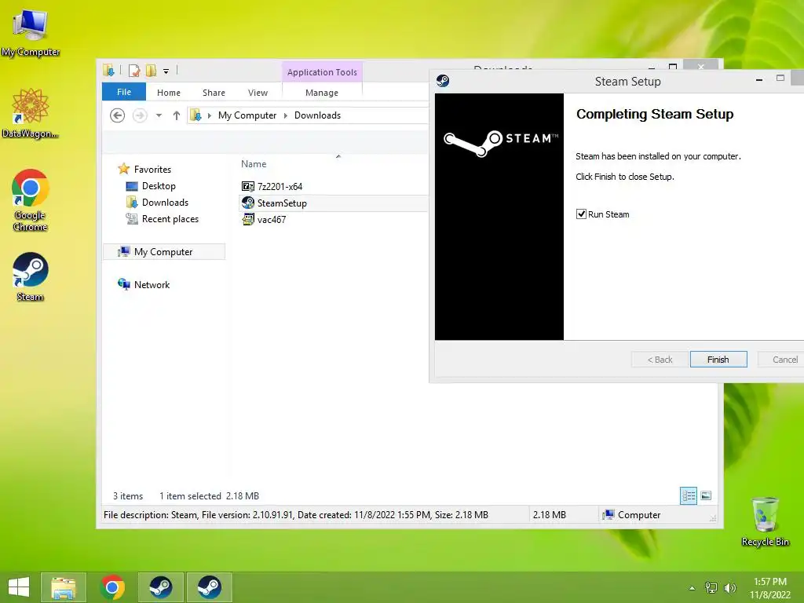The height and width of the screenshot is (603, 804).
Task: Open View tab in Explorer ribbon
Action: pyautogui.click(x=258, y=93)
